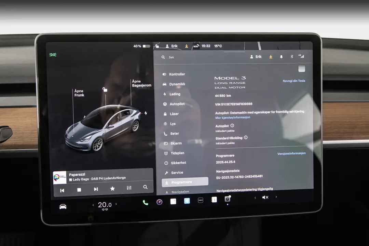Open Navigasjon settings

(x=177, y=192)
